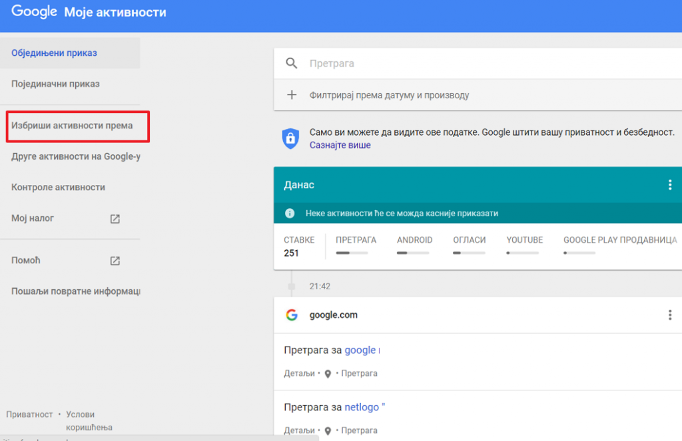Click the Приватност footer link
The width and height of the screenshot is (682, 441).
tap(29, 414)
